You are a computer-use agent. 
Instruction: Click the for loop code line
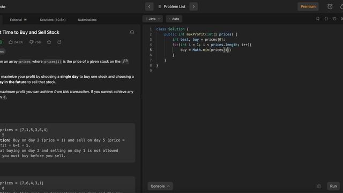coord(212,45)
